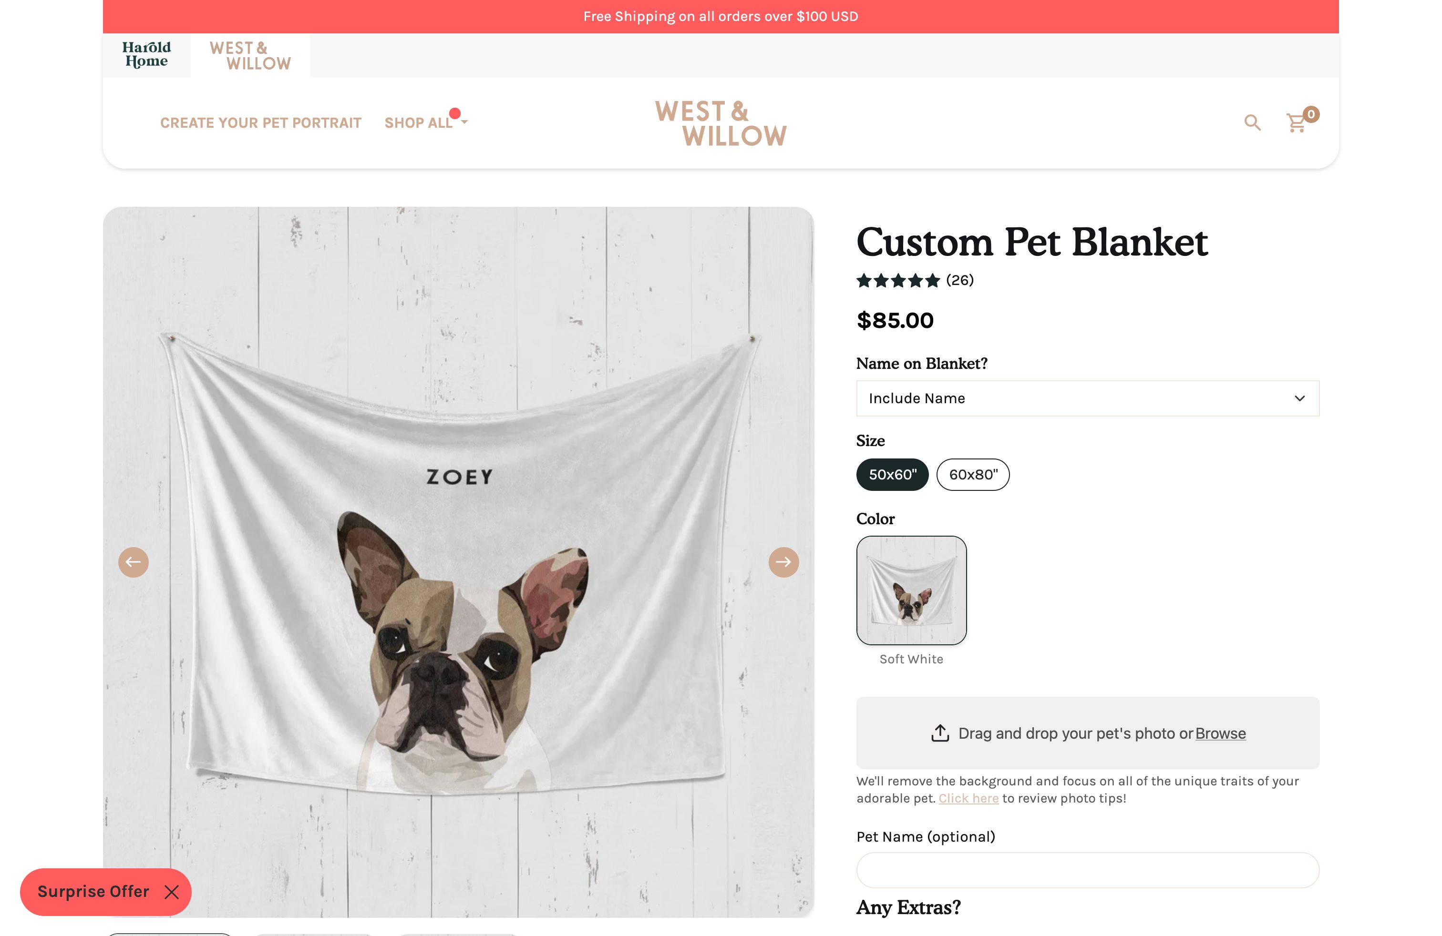Choose the Soft White color swatch
The image size is (1442, 936).
tap(911, 590)
